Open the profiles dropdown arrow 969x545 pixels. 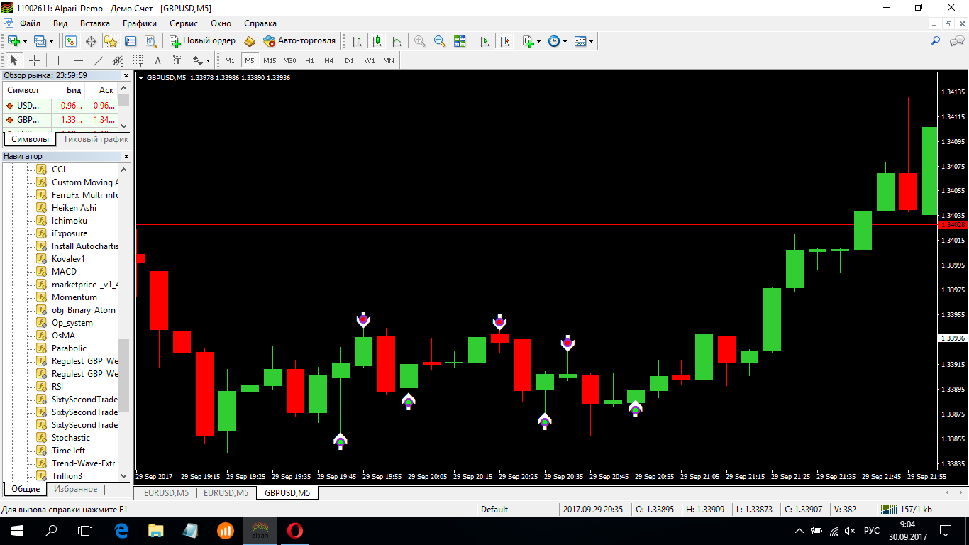[52, 41]
